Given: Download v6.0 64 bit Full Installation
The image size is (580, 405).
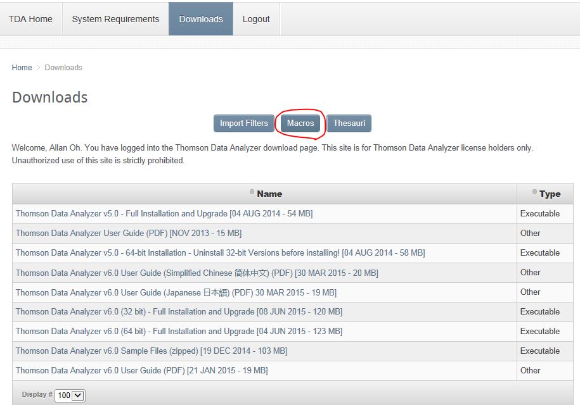Looking at the screenshot, I should [x=179, y=332].
